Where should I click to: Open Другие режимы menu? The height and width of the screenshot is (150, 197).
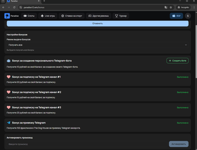[x=98, y=16]
